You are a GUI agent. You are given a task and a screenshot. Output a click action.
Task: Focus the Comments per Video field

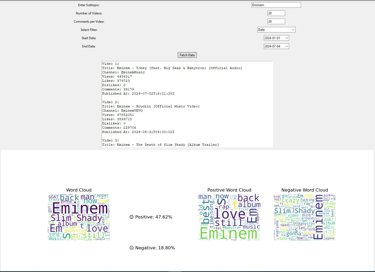(276, 22)
